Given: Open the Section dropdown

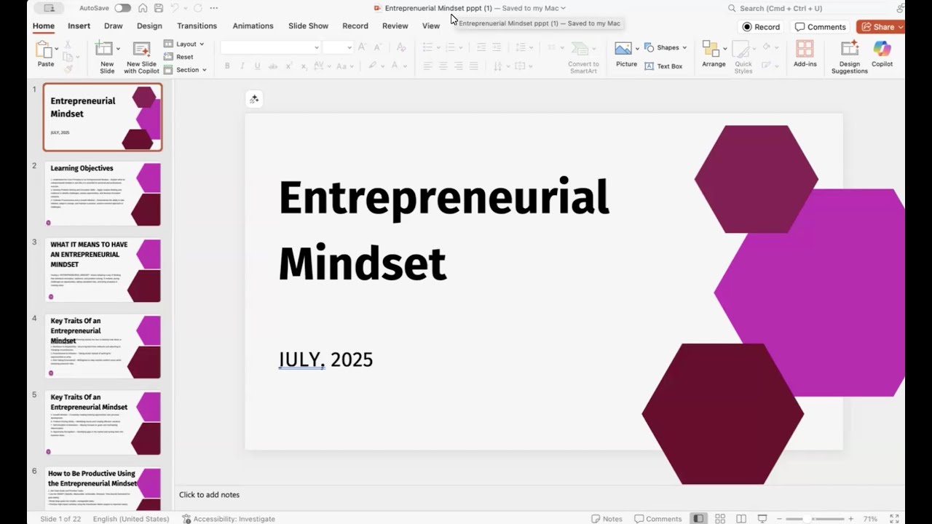Looking at the screenshot, I should coord(185,70).
